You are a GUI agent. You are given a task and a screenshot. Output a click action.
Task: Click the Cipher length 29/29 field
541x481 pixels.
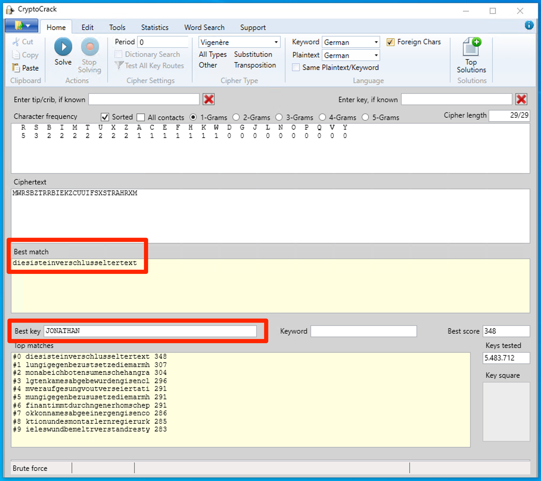(x=509, y=115)
